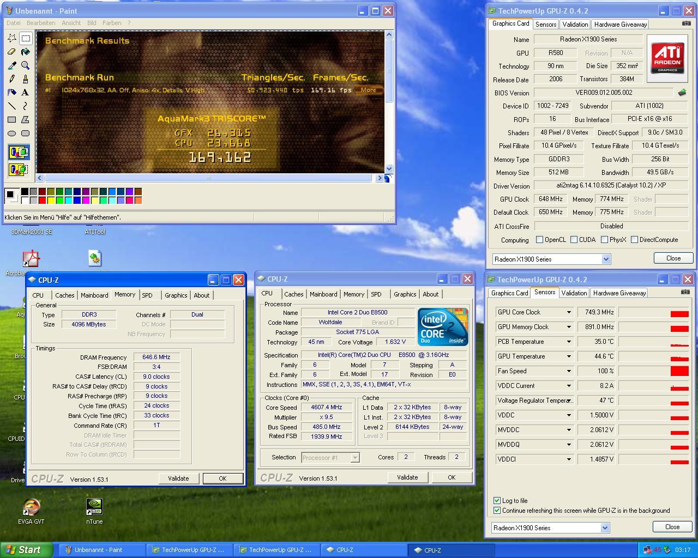The image size is (698, 558).
Task: Close the GPU-Z Graphics Card window via Close button
Action: pos(673,258)
